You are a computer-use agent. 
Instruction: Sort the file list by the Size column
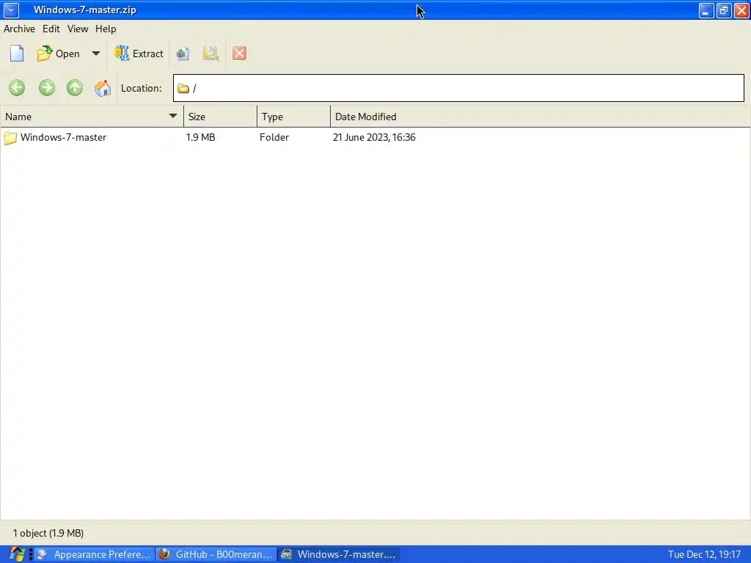[x=220, y=117]
